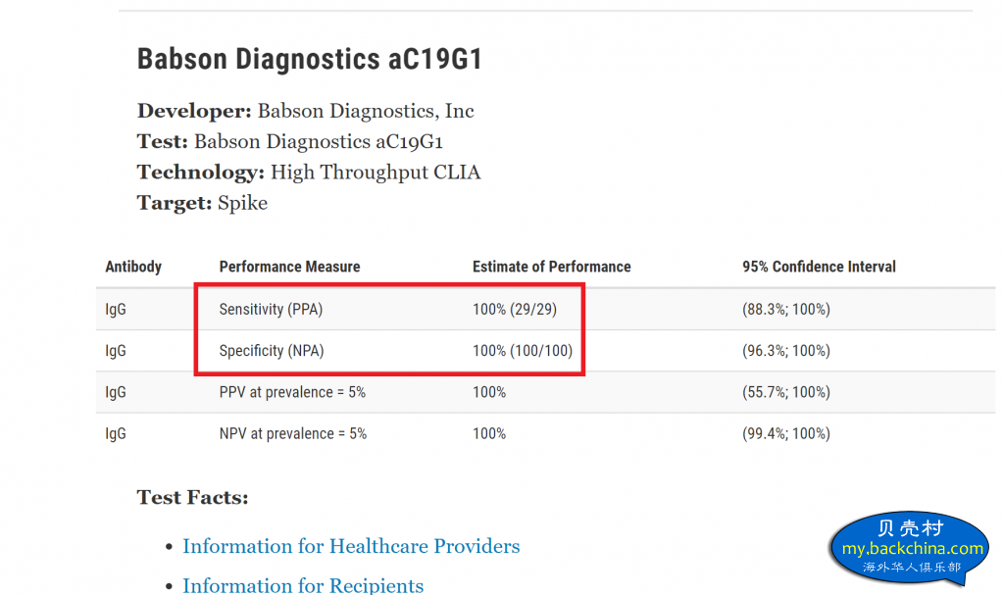The height and width of the screenshot is (595, 1003).
Task: Click NPV at prevalence = 5% row
Action: click(x=546, y=434)
